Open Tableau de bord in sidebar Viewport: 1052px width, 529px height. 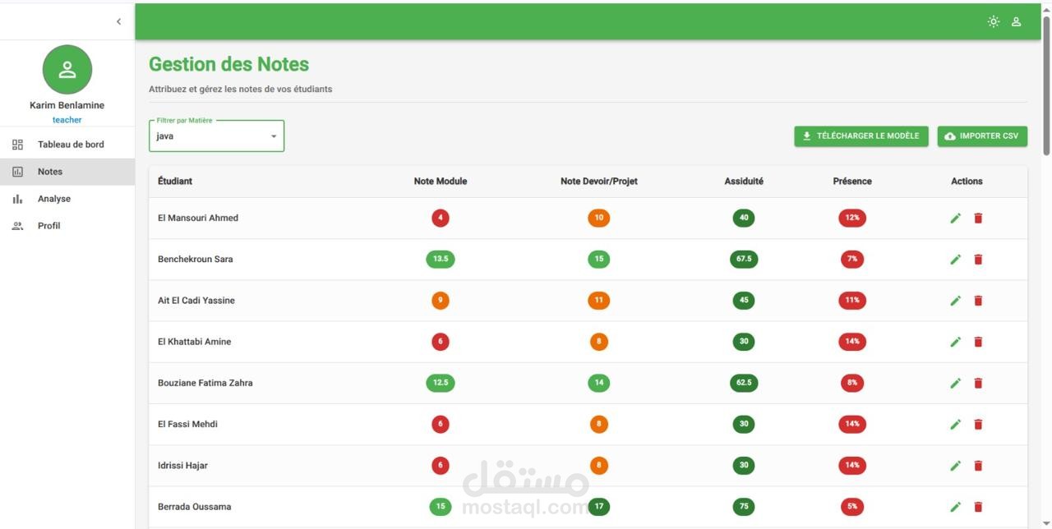tap(71, 145)
